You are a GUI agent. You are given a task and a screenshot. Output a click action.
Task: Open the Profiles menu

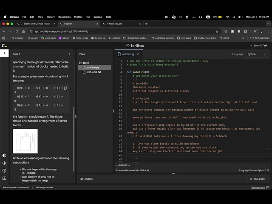pos(78,17)
